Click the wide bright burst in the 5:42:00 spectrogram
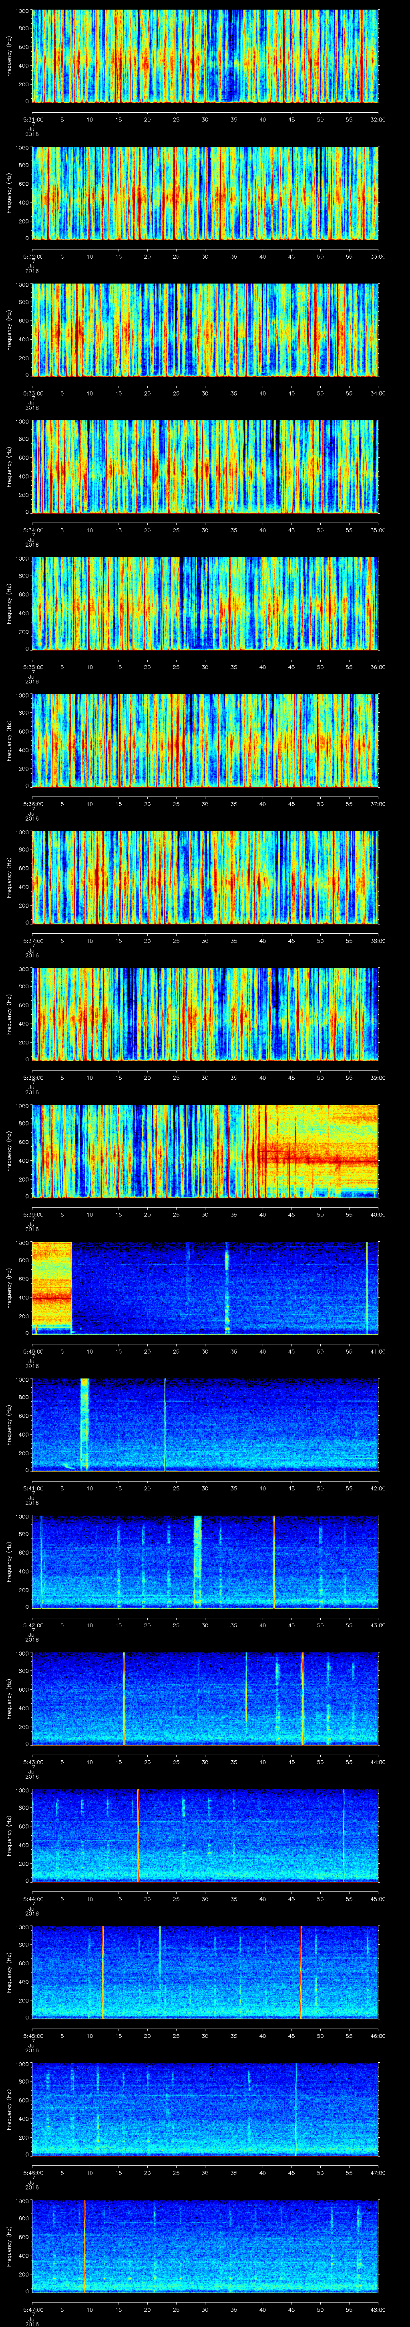410x2327 pixels. point(198,1561)
